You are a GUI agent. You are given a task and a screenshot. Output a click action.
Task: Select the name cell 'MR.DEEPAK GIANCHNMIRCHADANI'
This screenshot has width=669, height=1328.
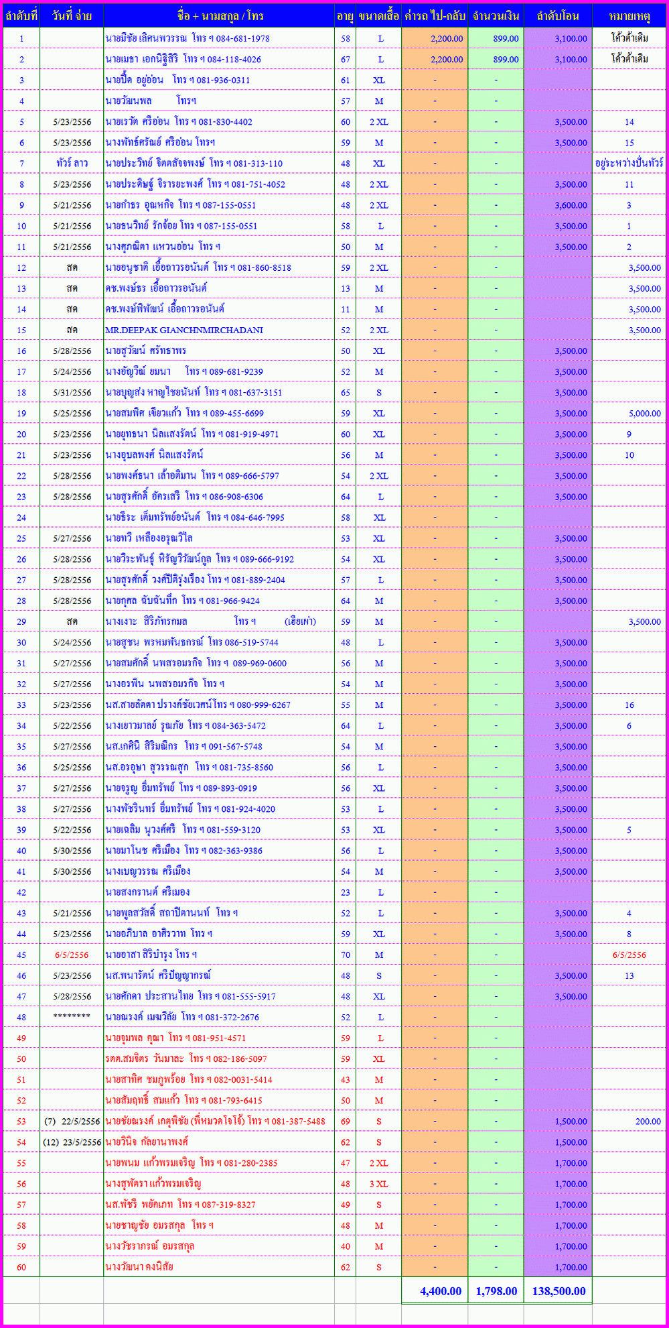[x=220, y=330]
